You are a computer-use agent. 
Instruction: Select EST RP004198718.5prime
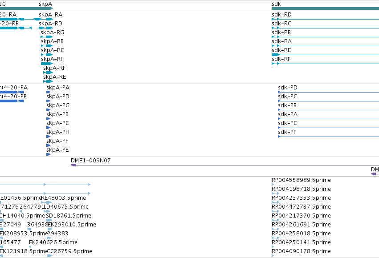tap(301, 189)
